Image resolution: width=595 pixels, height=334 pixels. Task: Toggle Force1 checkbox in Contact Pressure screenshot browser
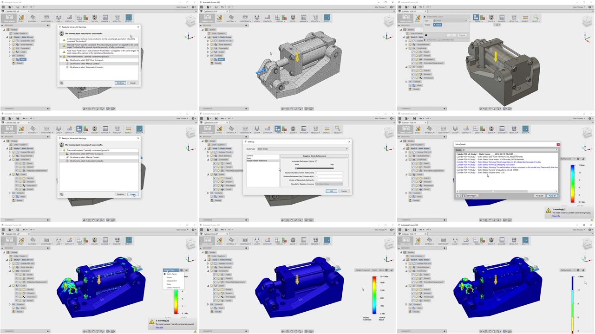215,301
